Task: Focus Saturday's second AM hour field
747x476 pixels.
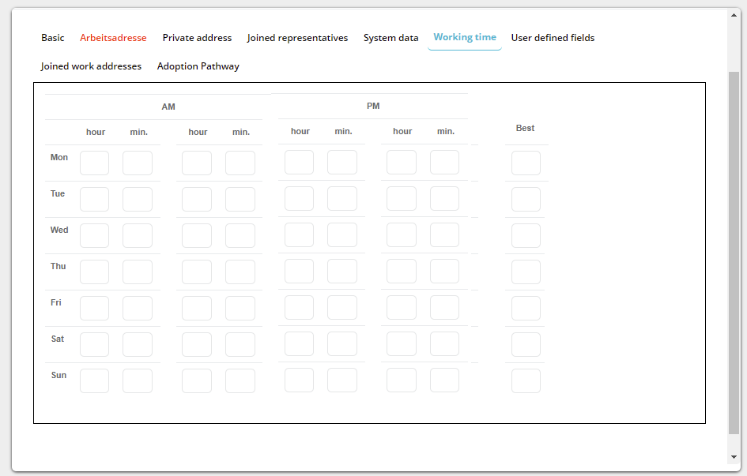Action: click(x=197, y=345)
